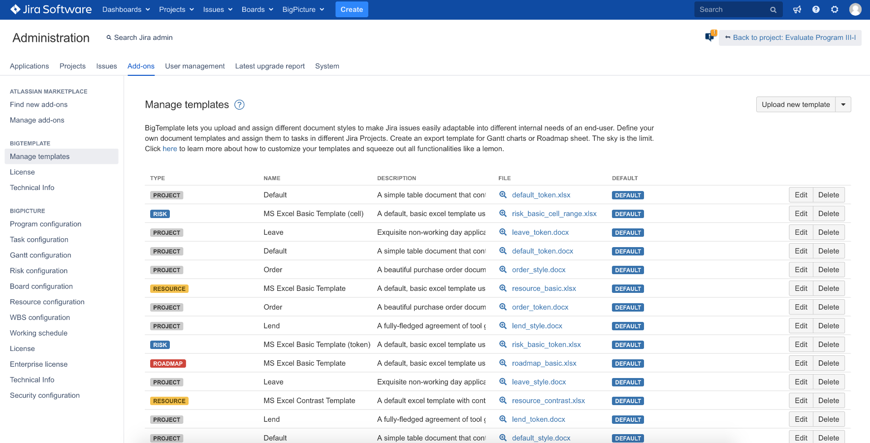Preview default_token.docx with its magnifier icon
Screen dimensions: 870x443
click(x=503, y=251)
